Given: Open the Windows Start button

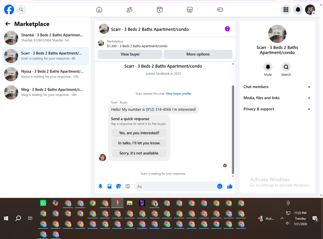Looking at the screenshot, I should [6, 218].
